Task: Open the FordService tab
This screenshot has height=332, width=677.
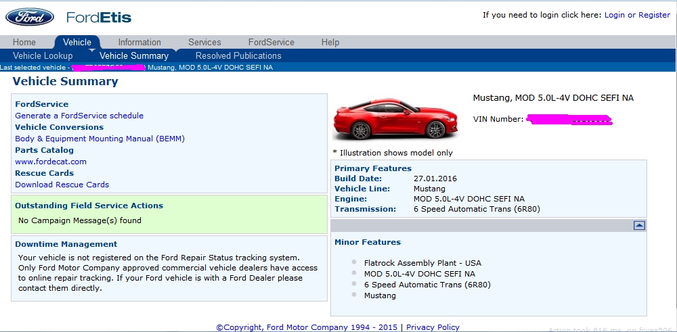Action: 271,42
